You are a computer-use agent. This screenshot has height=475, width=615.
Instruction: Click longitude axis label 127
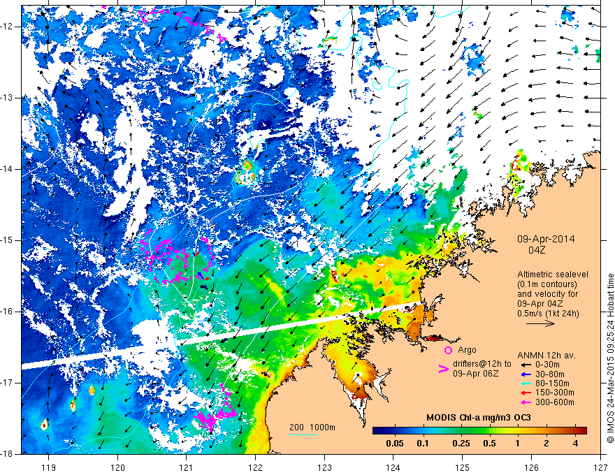pos(600,467)
